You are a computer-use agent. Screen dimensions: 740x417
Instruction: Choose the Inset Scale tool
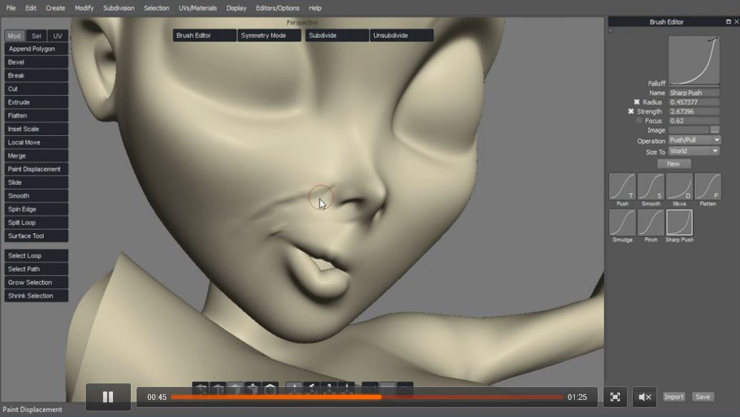pyautogui.click(x=36, y=129)
